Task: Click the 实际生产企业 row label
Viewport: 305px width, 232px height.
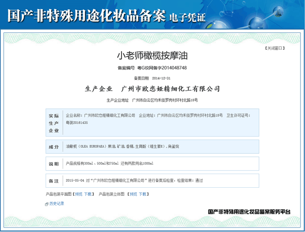Action: click(54, 123)
